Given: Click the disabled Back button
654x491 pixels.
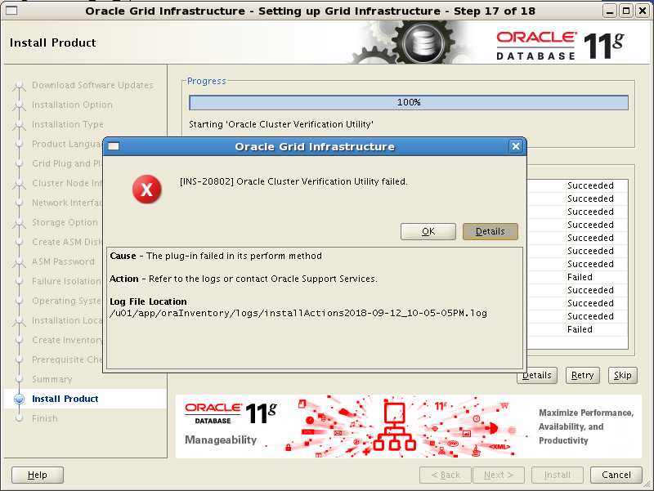Looking at the screenshot, I should (x=445, y=475).
